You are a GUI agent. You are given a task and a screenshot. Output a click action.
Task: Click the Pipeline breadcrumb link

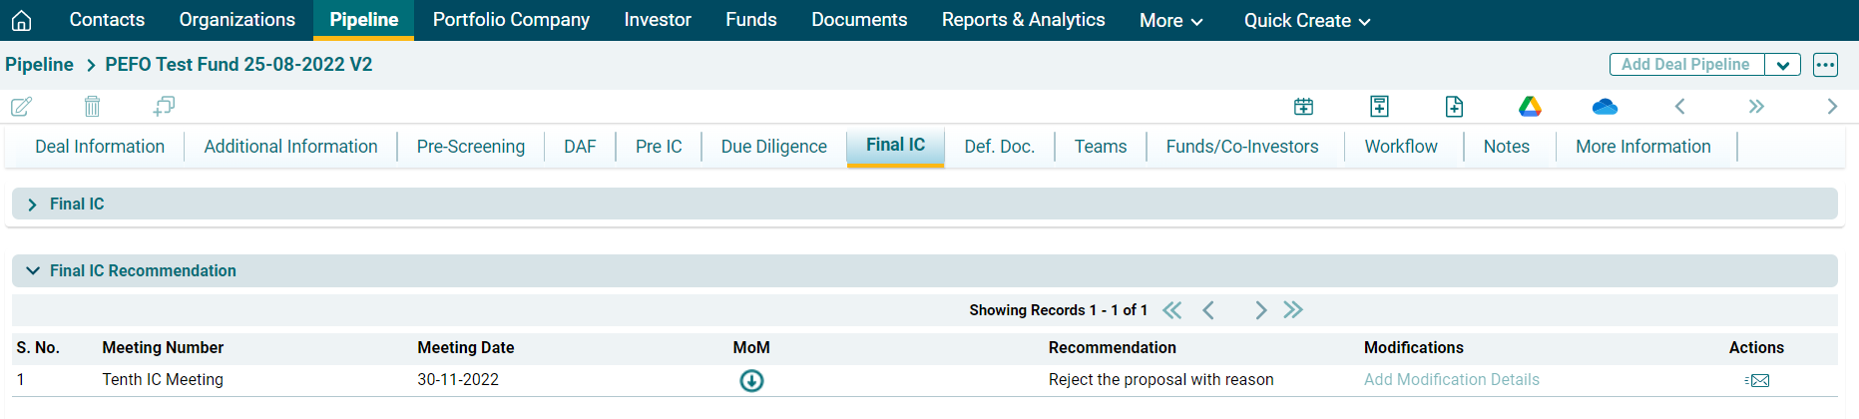(39, 65)
